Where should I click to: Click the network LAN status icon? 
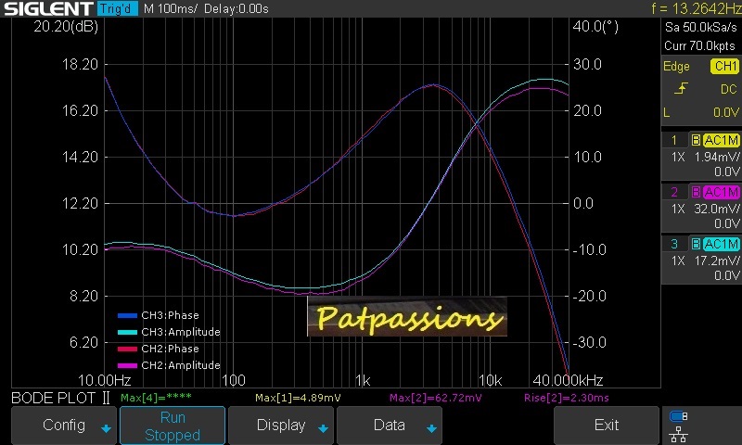click(679, 432)
